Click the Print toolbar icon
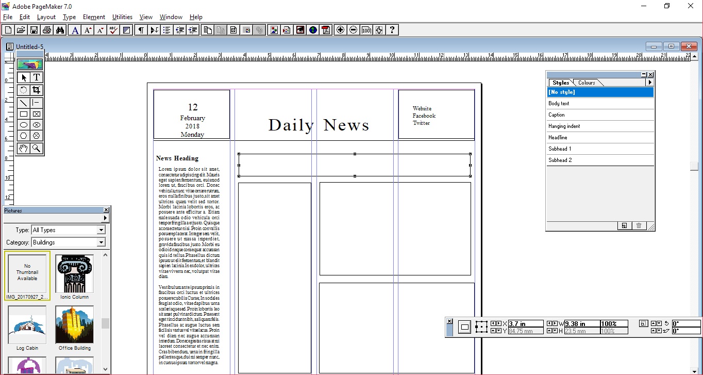This screenshot has width=703, height=375. tap(46, 29)
